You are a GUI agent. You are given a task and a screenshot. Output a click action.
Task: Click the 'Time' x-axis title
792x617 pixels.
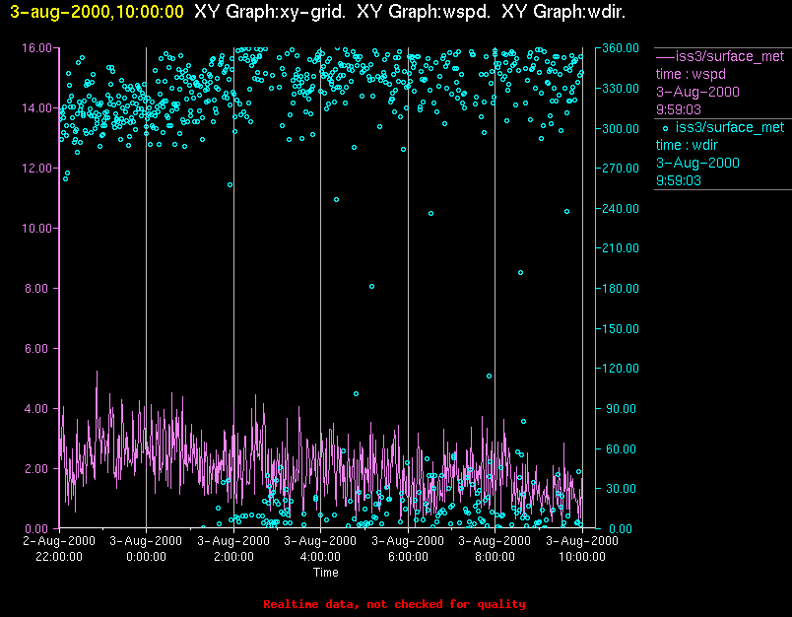[326, 573]
